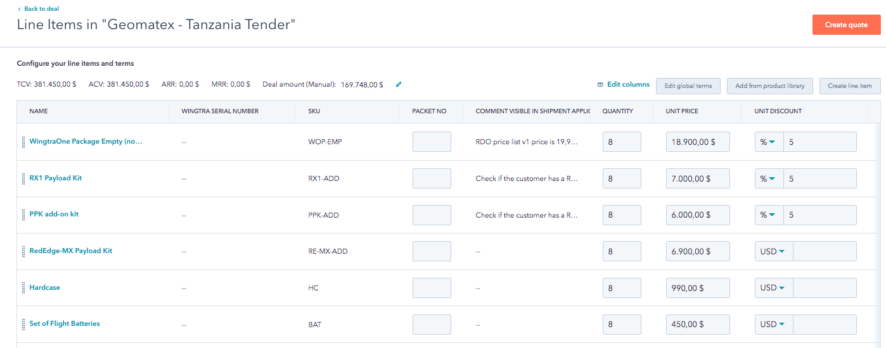The height and width of the screenshot is (348, 886).
Task: Click the drag handle beside PPK add-on kit
Action: (23, 214)
